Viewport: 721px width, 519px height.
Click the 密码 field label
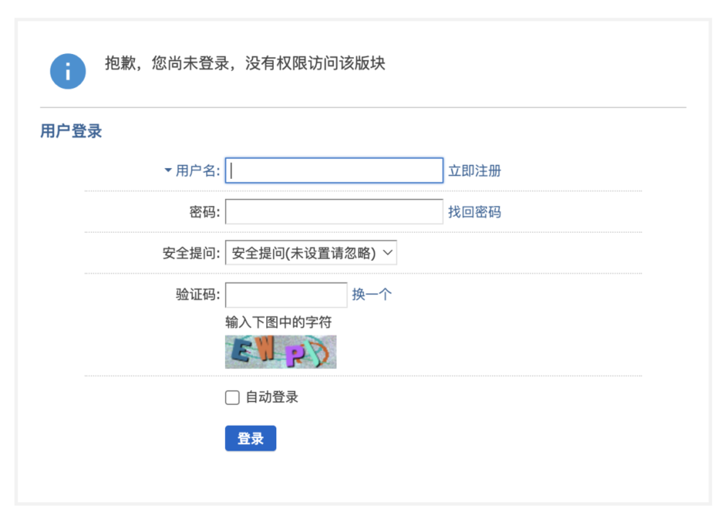(x=205, y=212)
